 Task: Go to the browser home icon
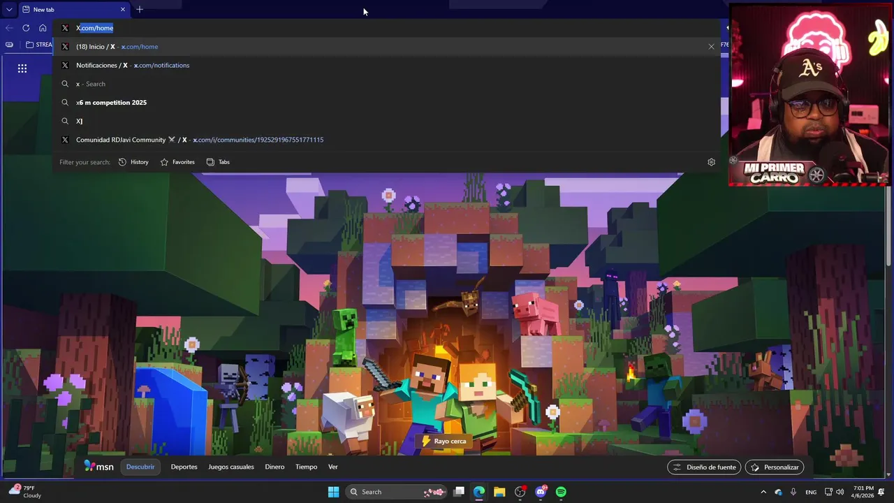coord(43,28)
